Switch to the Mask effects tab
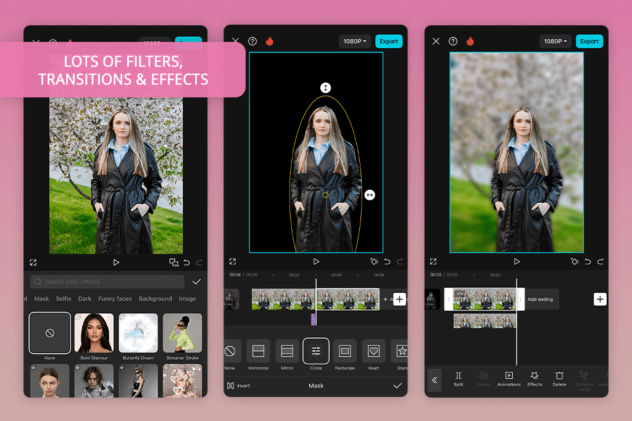This screenshot has height=421, width=632. pyautogui.click(x=41, y=298)
